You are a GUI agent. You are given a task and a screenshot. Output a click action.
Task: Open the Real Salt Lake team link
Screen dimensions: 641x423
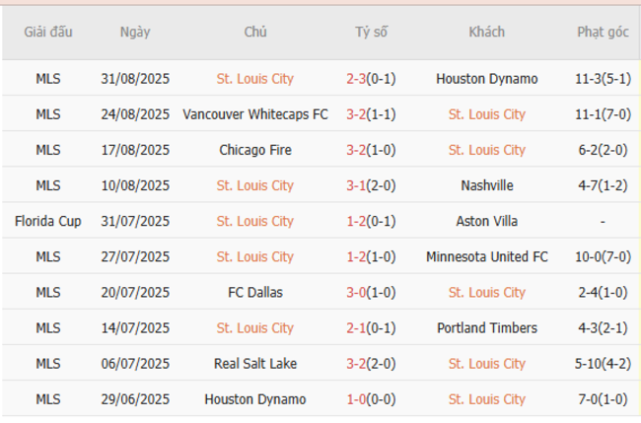(255, 364)
